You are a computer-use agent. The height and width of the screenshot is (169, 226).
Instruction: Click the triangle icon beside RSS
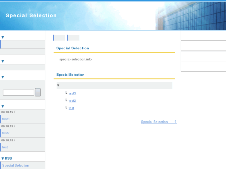(2, 158)
